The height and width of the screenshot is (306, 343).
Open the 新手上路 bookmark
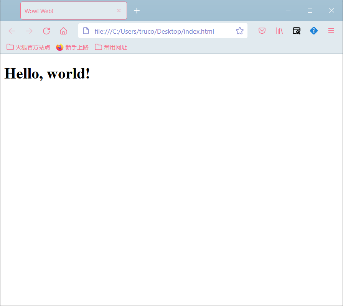click(73, 47)
